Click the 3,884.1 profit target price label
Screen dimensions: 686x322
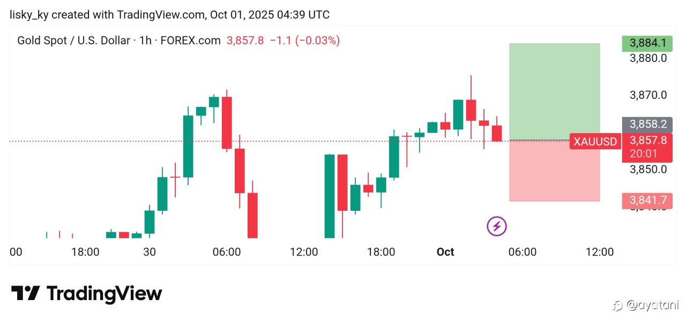(x=648, y=43)
